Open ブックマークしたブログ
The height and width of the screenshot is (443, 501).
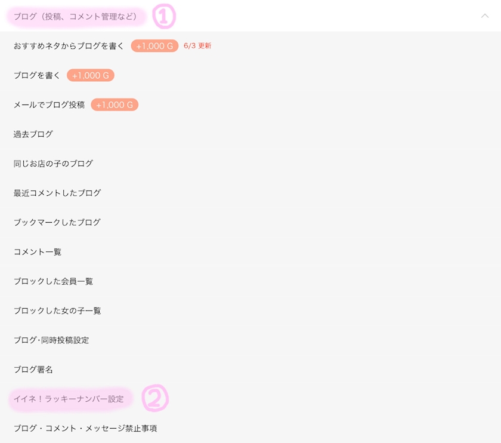57,222
